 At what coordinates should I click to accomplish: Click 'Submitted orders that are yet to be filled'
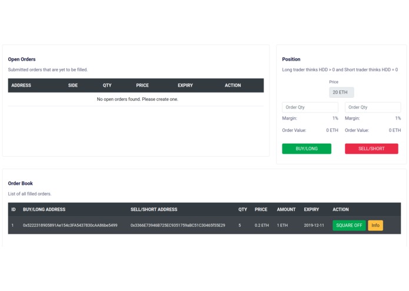(48, 70)
